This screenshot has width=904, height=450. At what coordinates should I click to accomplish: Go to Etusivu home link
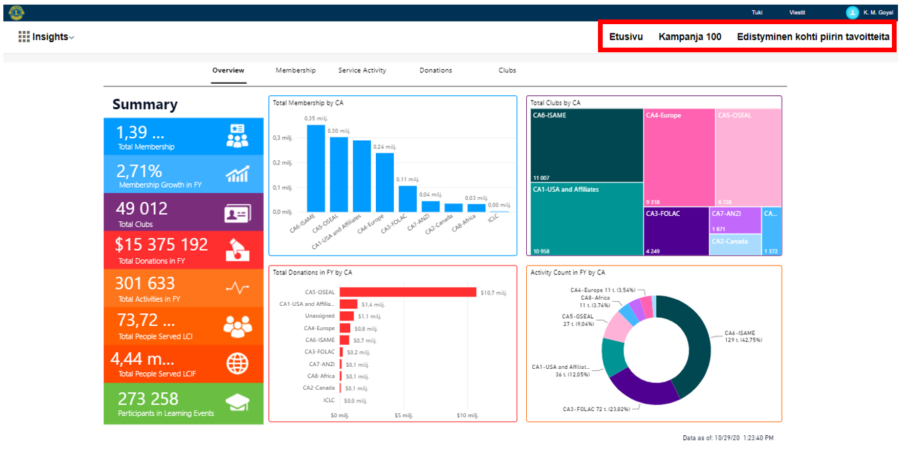pyautogui.click(x=625, y=37)
